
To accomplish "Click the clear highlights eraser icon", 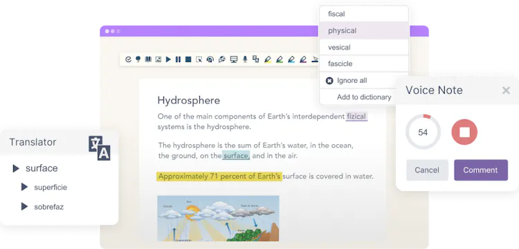I will point(315,59).
